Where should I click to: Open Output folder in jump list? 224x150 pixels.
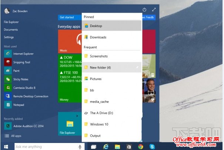111,136
